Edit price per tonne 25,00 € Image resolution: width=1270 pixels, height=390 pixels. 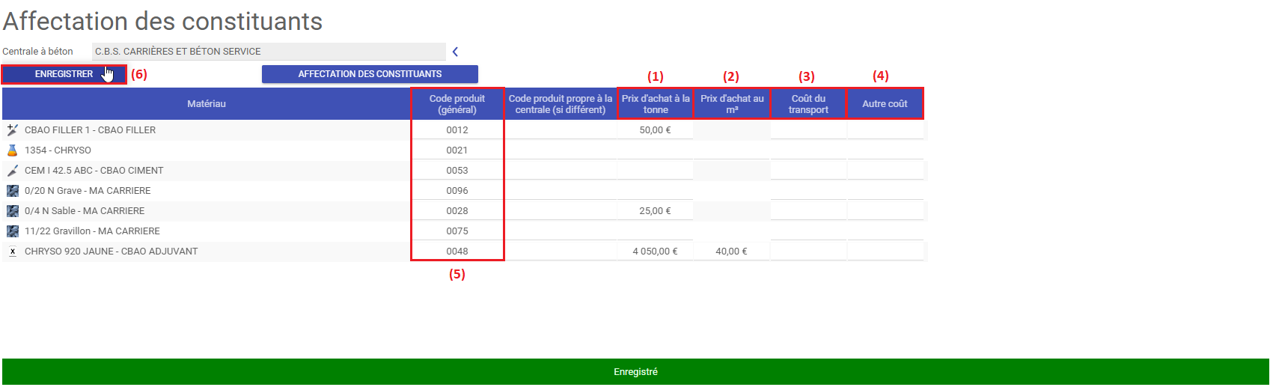(x=656, y=210)
